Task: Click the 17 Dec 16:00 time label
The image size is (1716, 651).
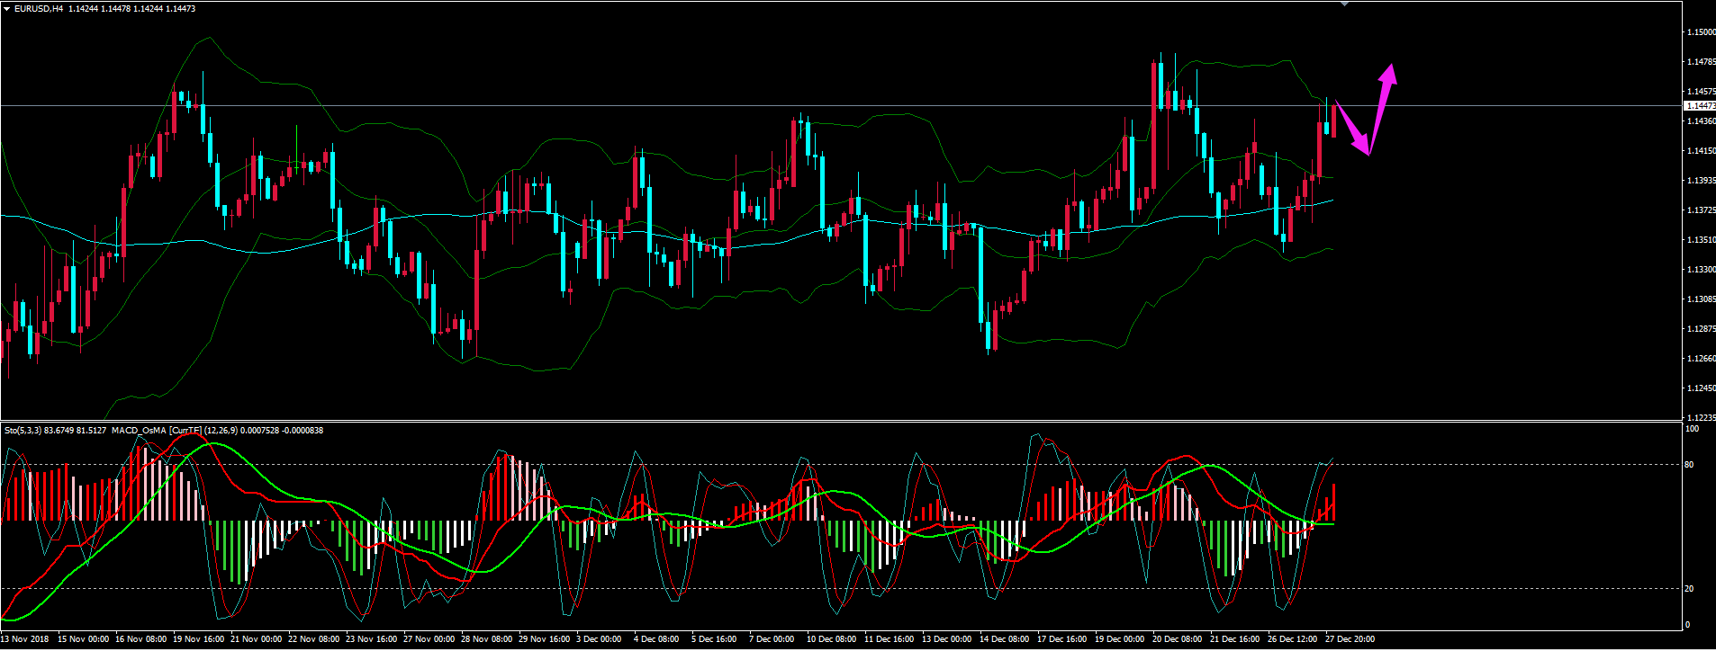Action: point(1062,639)
